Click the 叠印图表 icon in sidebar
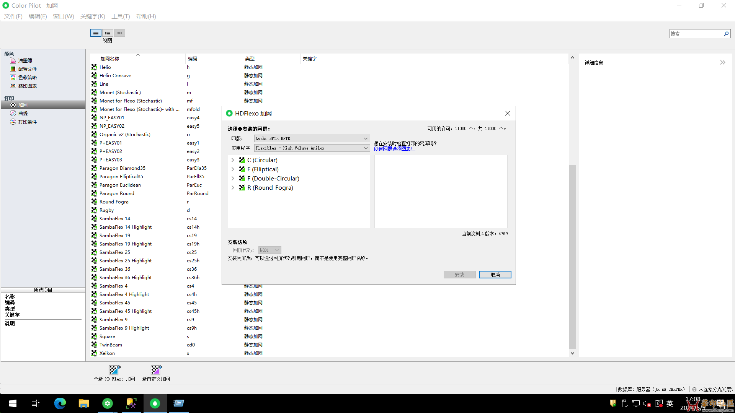This screenshot has height=413, width=735. [x=13, y=85]
